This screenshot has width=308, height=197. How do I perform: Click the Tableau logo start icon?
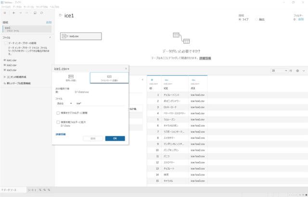click(5, 13)
